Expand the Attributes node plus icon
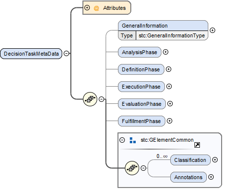This screenshot has height=189, width=231. (x=87, y=7)
